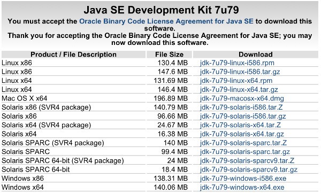
Task: Download jdk-7u79-linux-x64.tar.gz
Action: click(239, 89)
